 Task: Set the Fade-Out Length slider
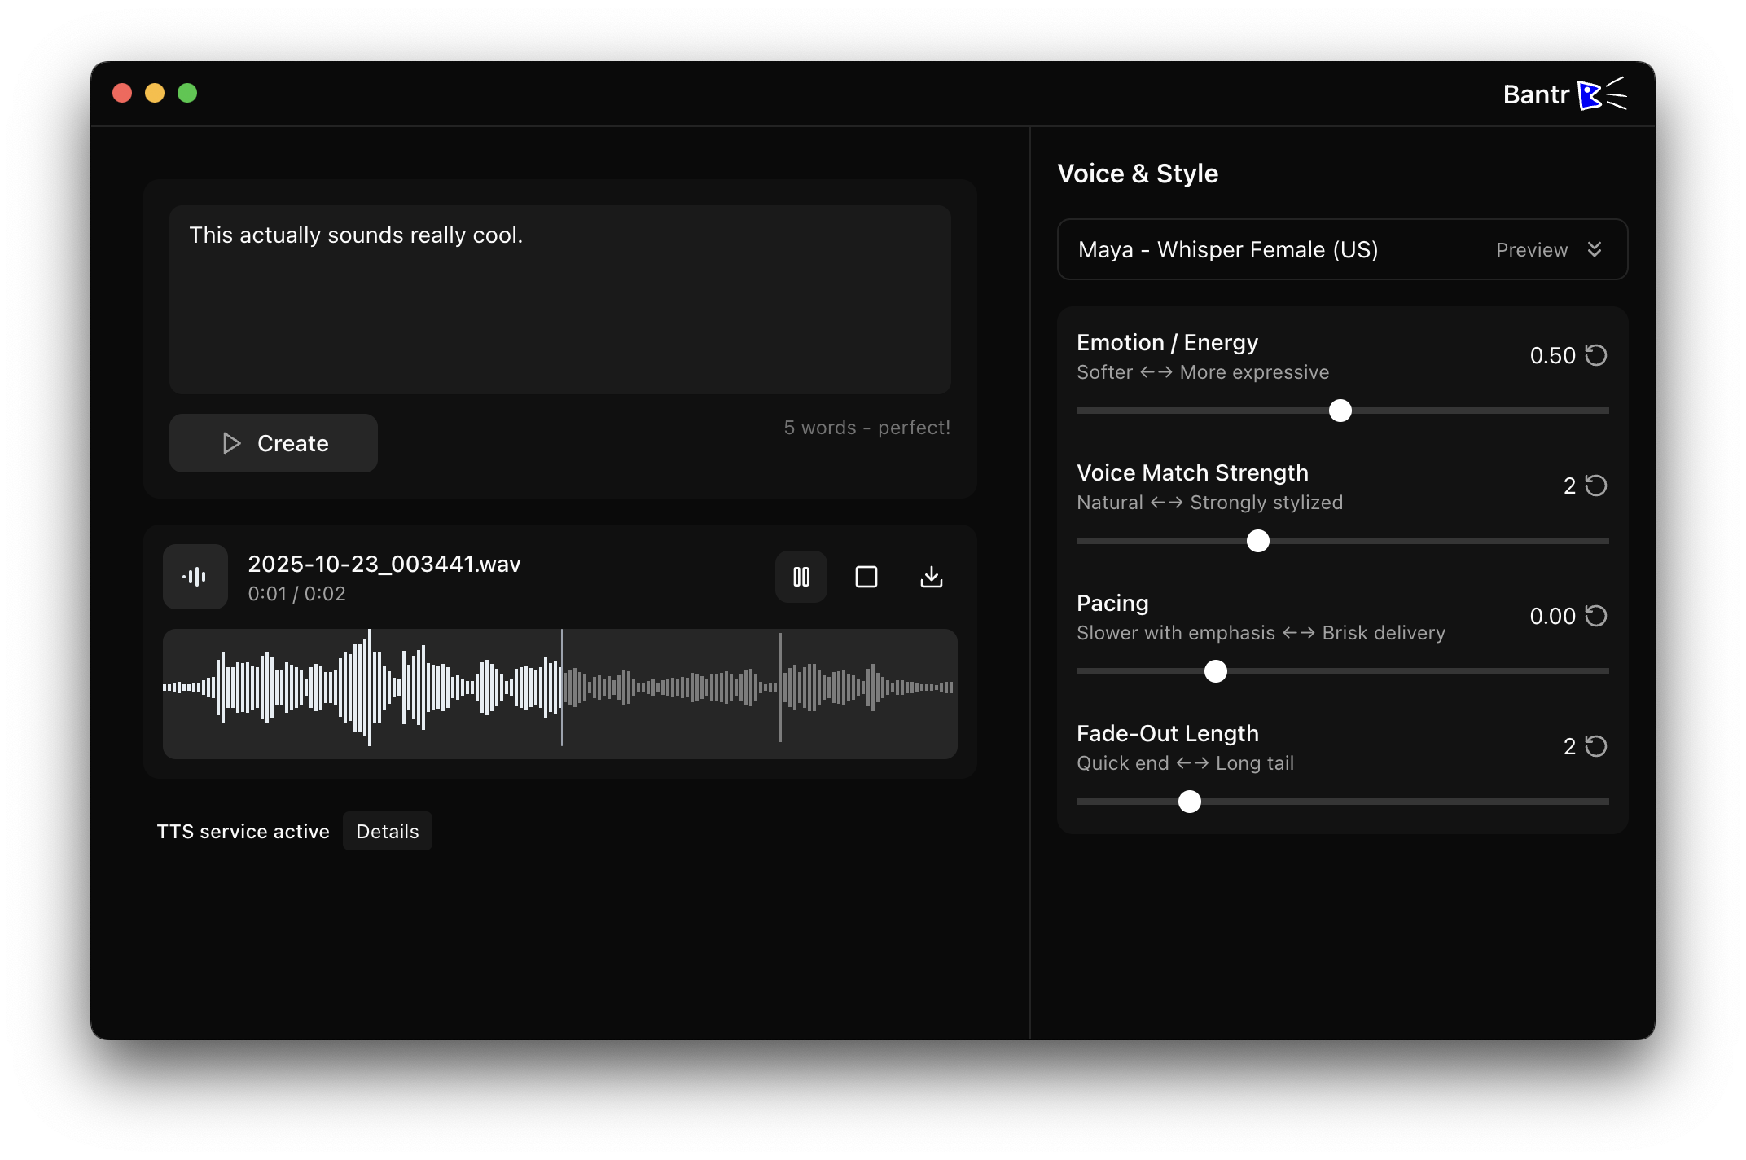tap(1189, 802)
